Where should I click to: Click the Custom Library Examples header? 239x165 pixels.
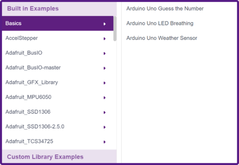point(59,157)
